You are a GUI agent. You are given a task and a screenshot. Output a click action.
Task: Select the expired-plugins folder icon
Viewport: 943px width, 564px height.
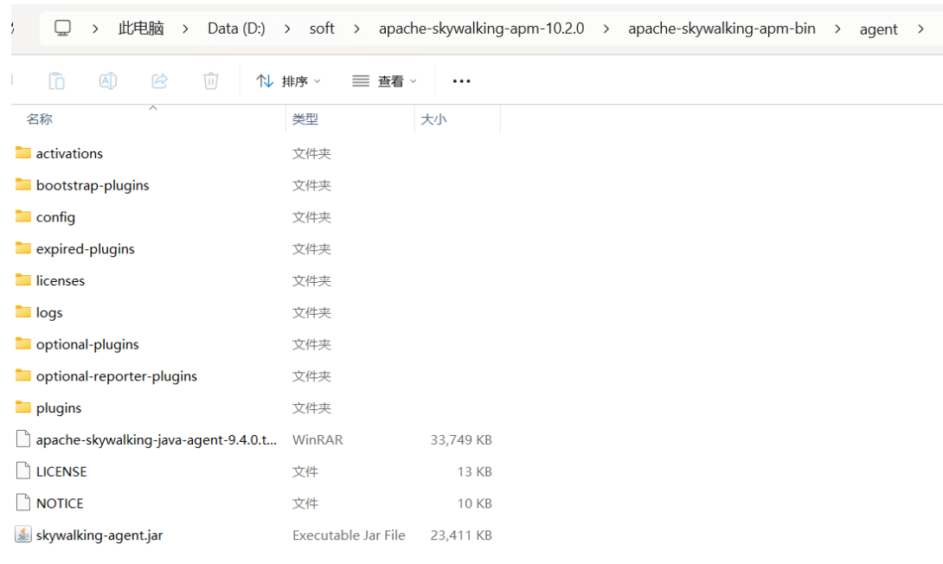tap(22, 247)
